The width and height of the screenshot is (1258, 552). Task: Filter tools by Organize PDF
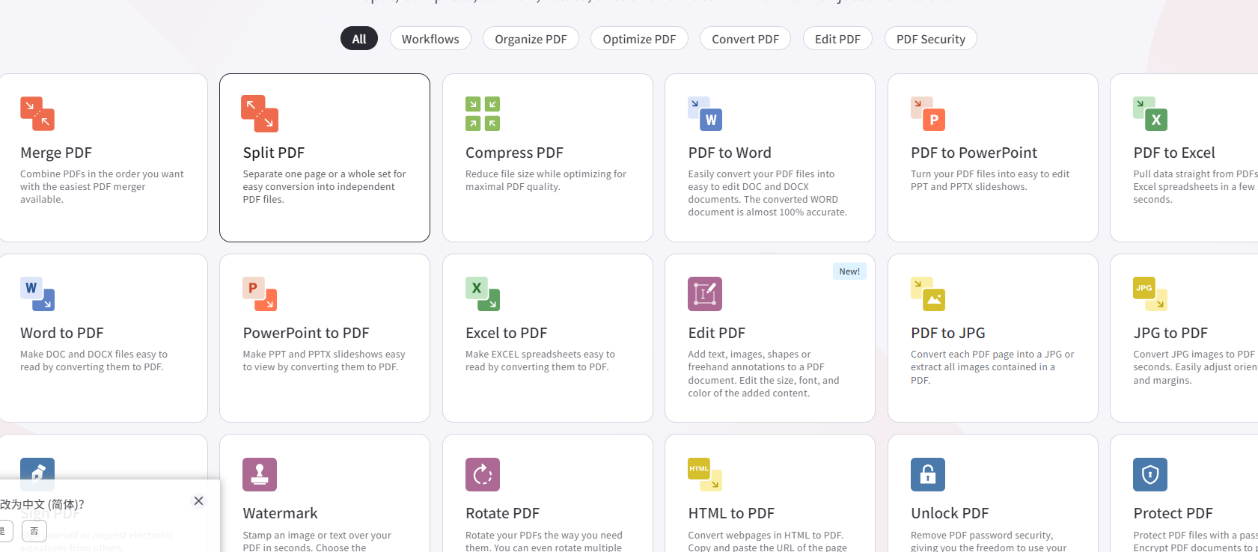pos(531,39)
